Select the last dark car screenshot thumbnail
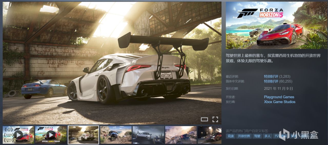The height and width of the screenshot is (145, 328). point(210,135)
